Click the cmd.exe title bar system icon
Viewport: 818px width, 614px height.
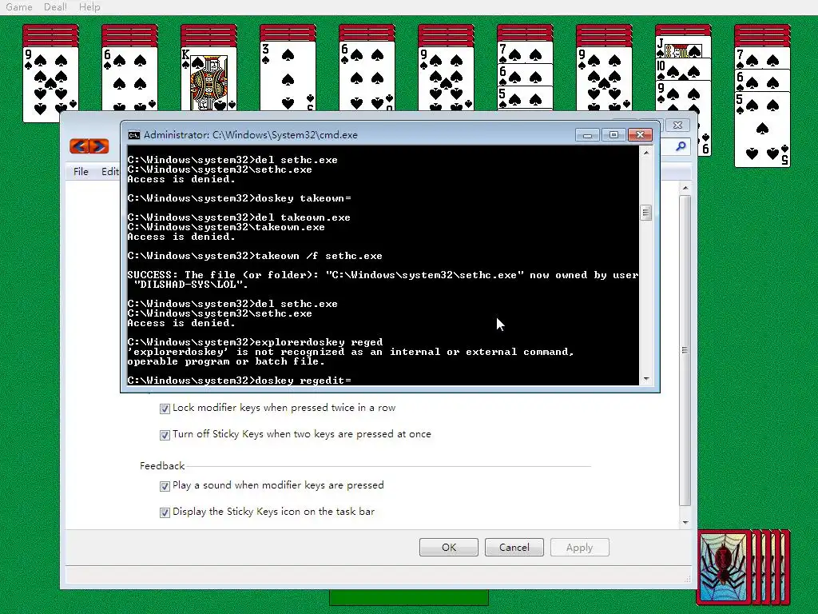pyautogui.click(x=133, y=135)
